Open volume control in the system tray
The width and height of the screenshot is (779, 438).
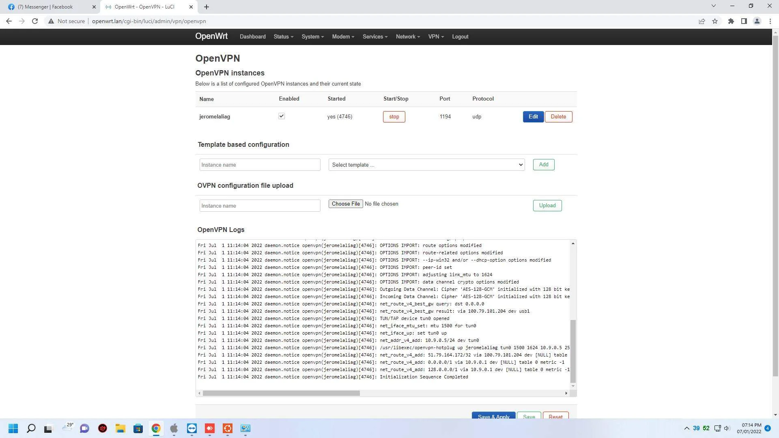[727, 428]
